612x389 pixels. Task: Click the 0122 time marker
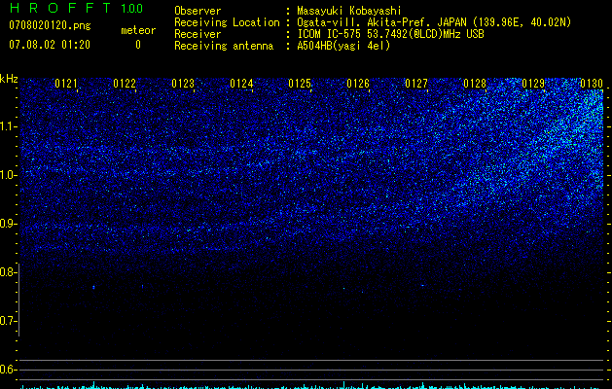click(125, 84)
